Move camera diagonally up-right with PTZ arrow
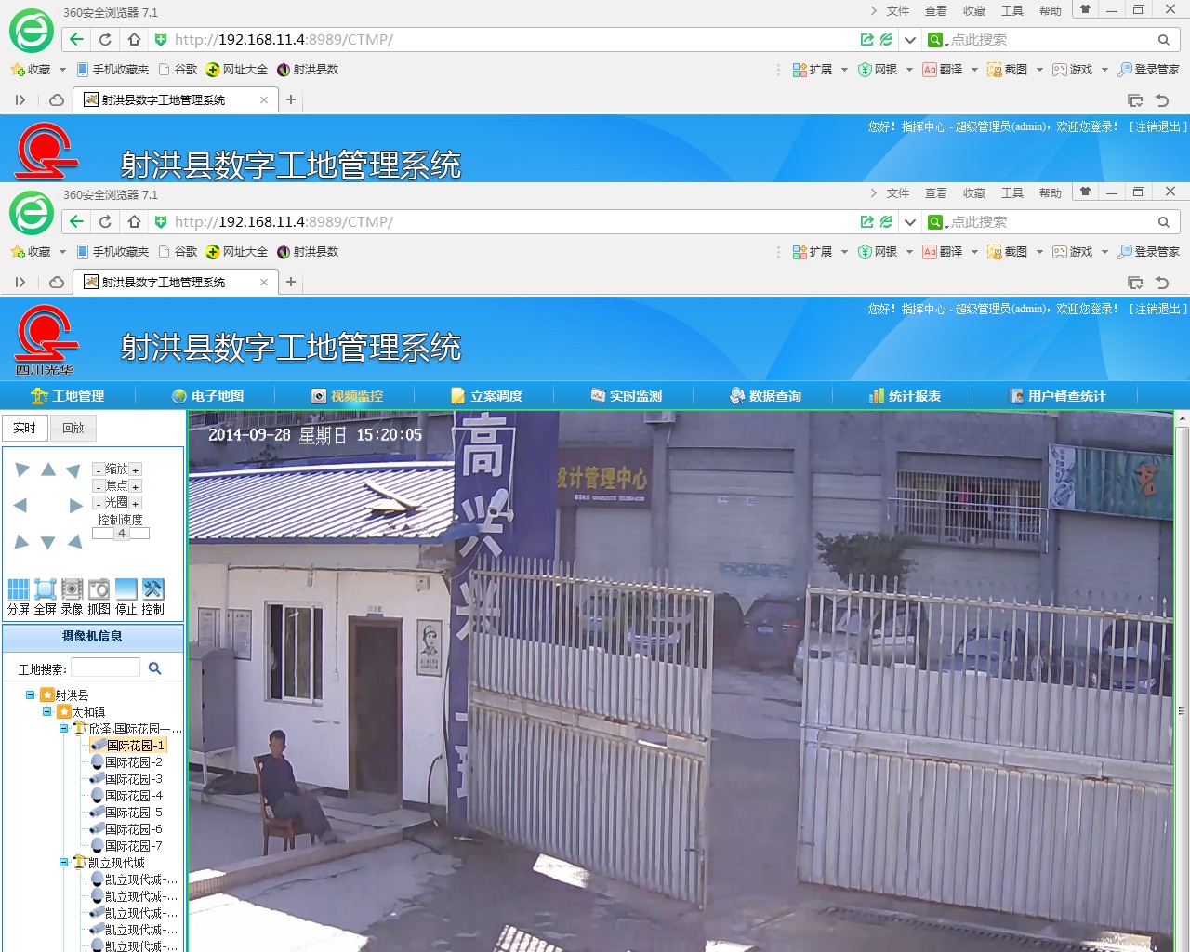 click(73, 470)
